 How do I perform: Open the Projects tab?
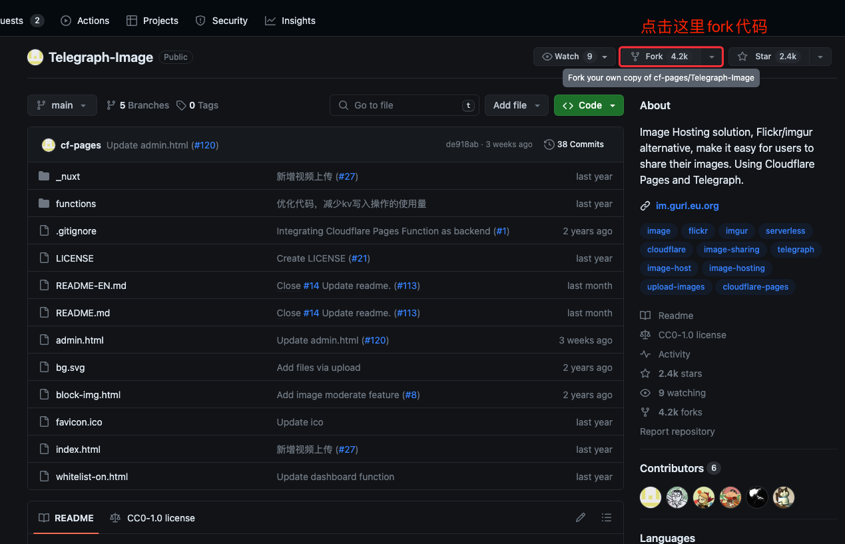pyautogui.click(x=152, y=21)
